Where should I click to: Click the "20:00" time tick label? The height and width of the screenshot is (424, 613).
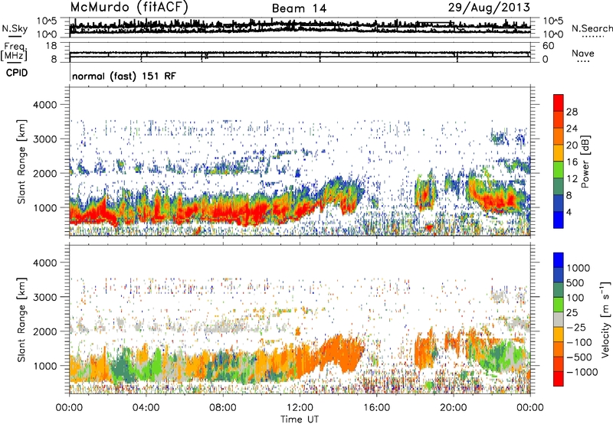[453, 408]
